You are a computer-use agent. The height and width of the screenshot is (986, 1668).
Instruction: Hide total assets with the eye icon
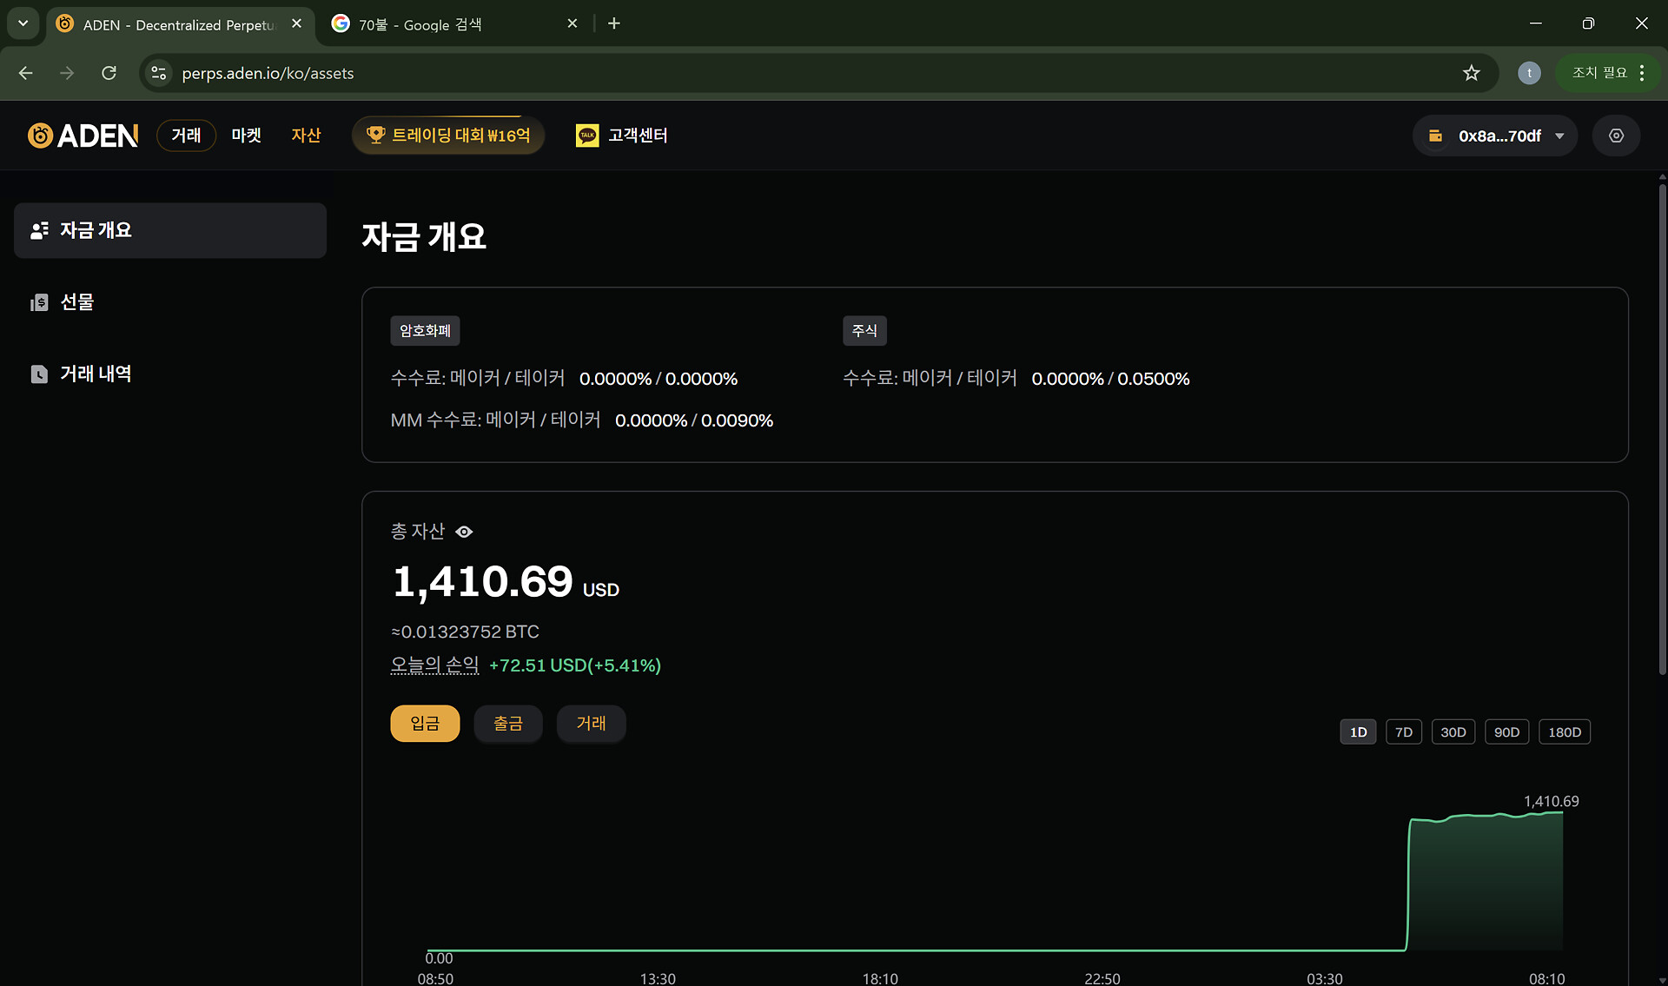click(465, 532)
